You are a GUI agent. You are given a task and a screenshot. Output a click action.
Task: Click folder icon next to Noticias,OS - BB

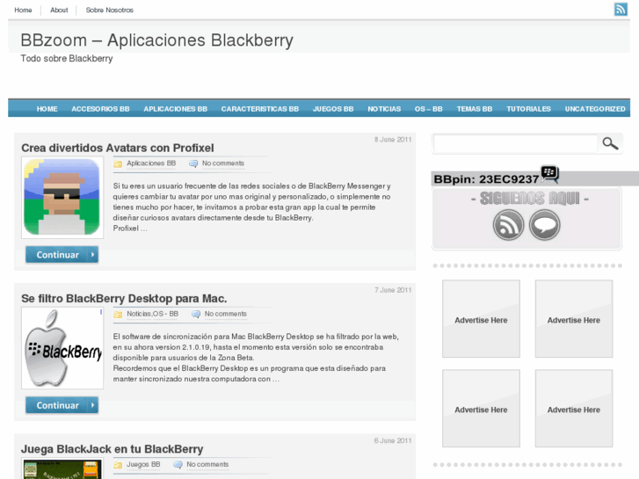118,315
